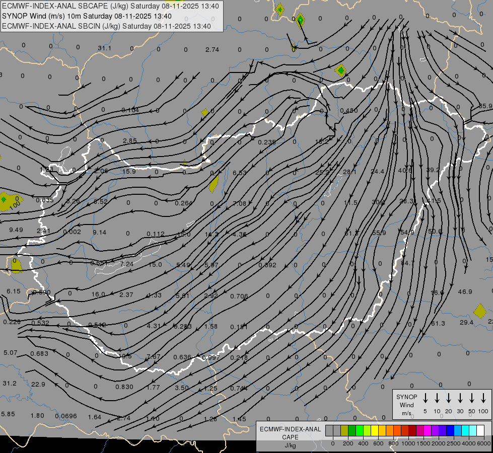493x453 pixels.
Task: Click the CAPE value 35.9
Action: pos(485,106)
